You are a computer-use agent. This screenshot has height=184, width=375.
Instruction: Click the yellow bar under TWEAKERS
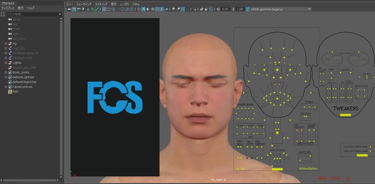(345, 115)
